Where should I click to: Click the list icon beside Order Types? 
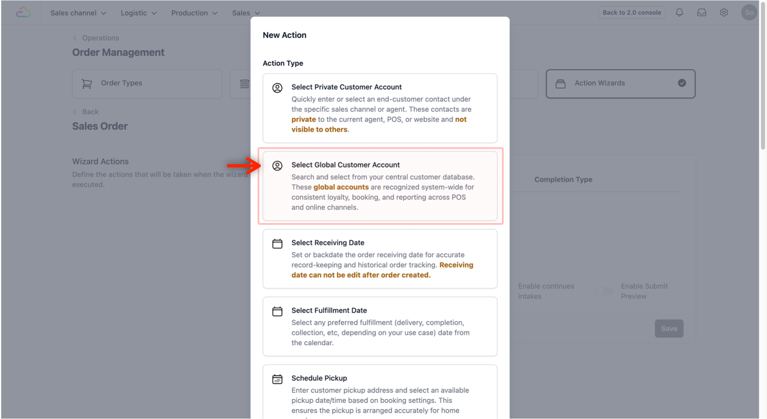pos(244,84)
